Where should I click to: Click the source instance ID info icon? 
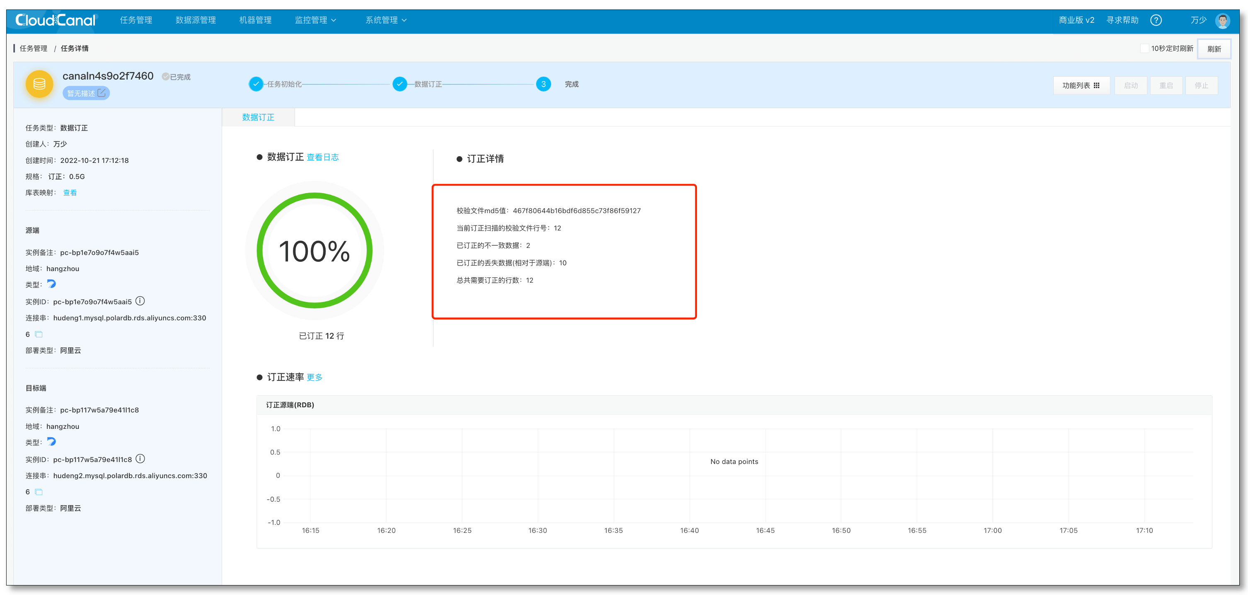point(140,301)
